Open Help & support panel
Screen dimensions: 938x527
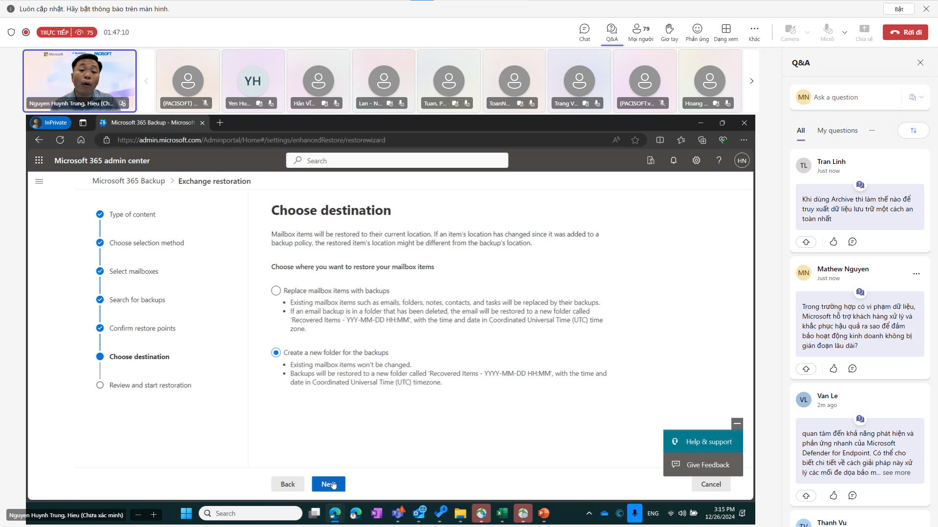703,442
